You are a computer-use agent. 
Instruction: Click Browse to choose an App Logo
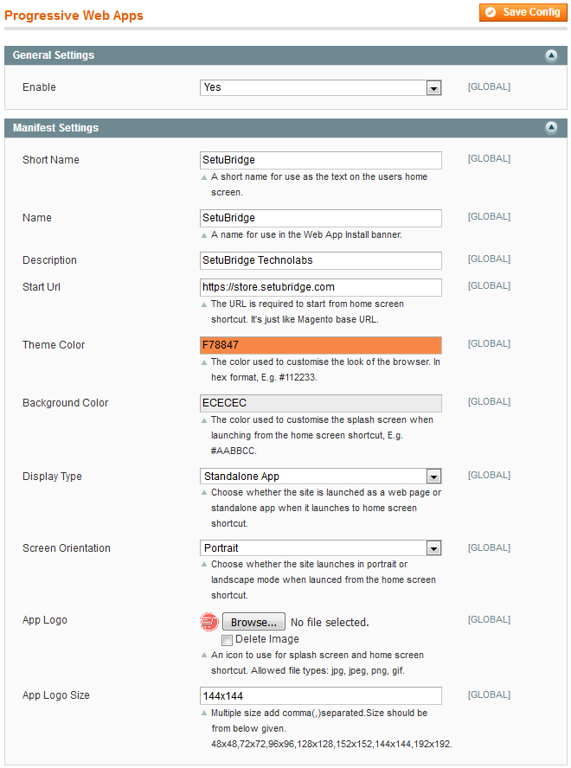[253, 622]
